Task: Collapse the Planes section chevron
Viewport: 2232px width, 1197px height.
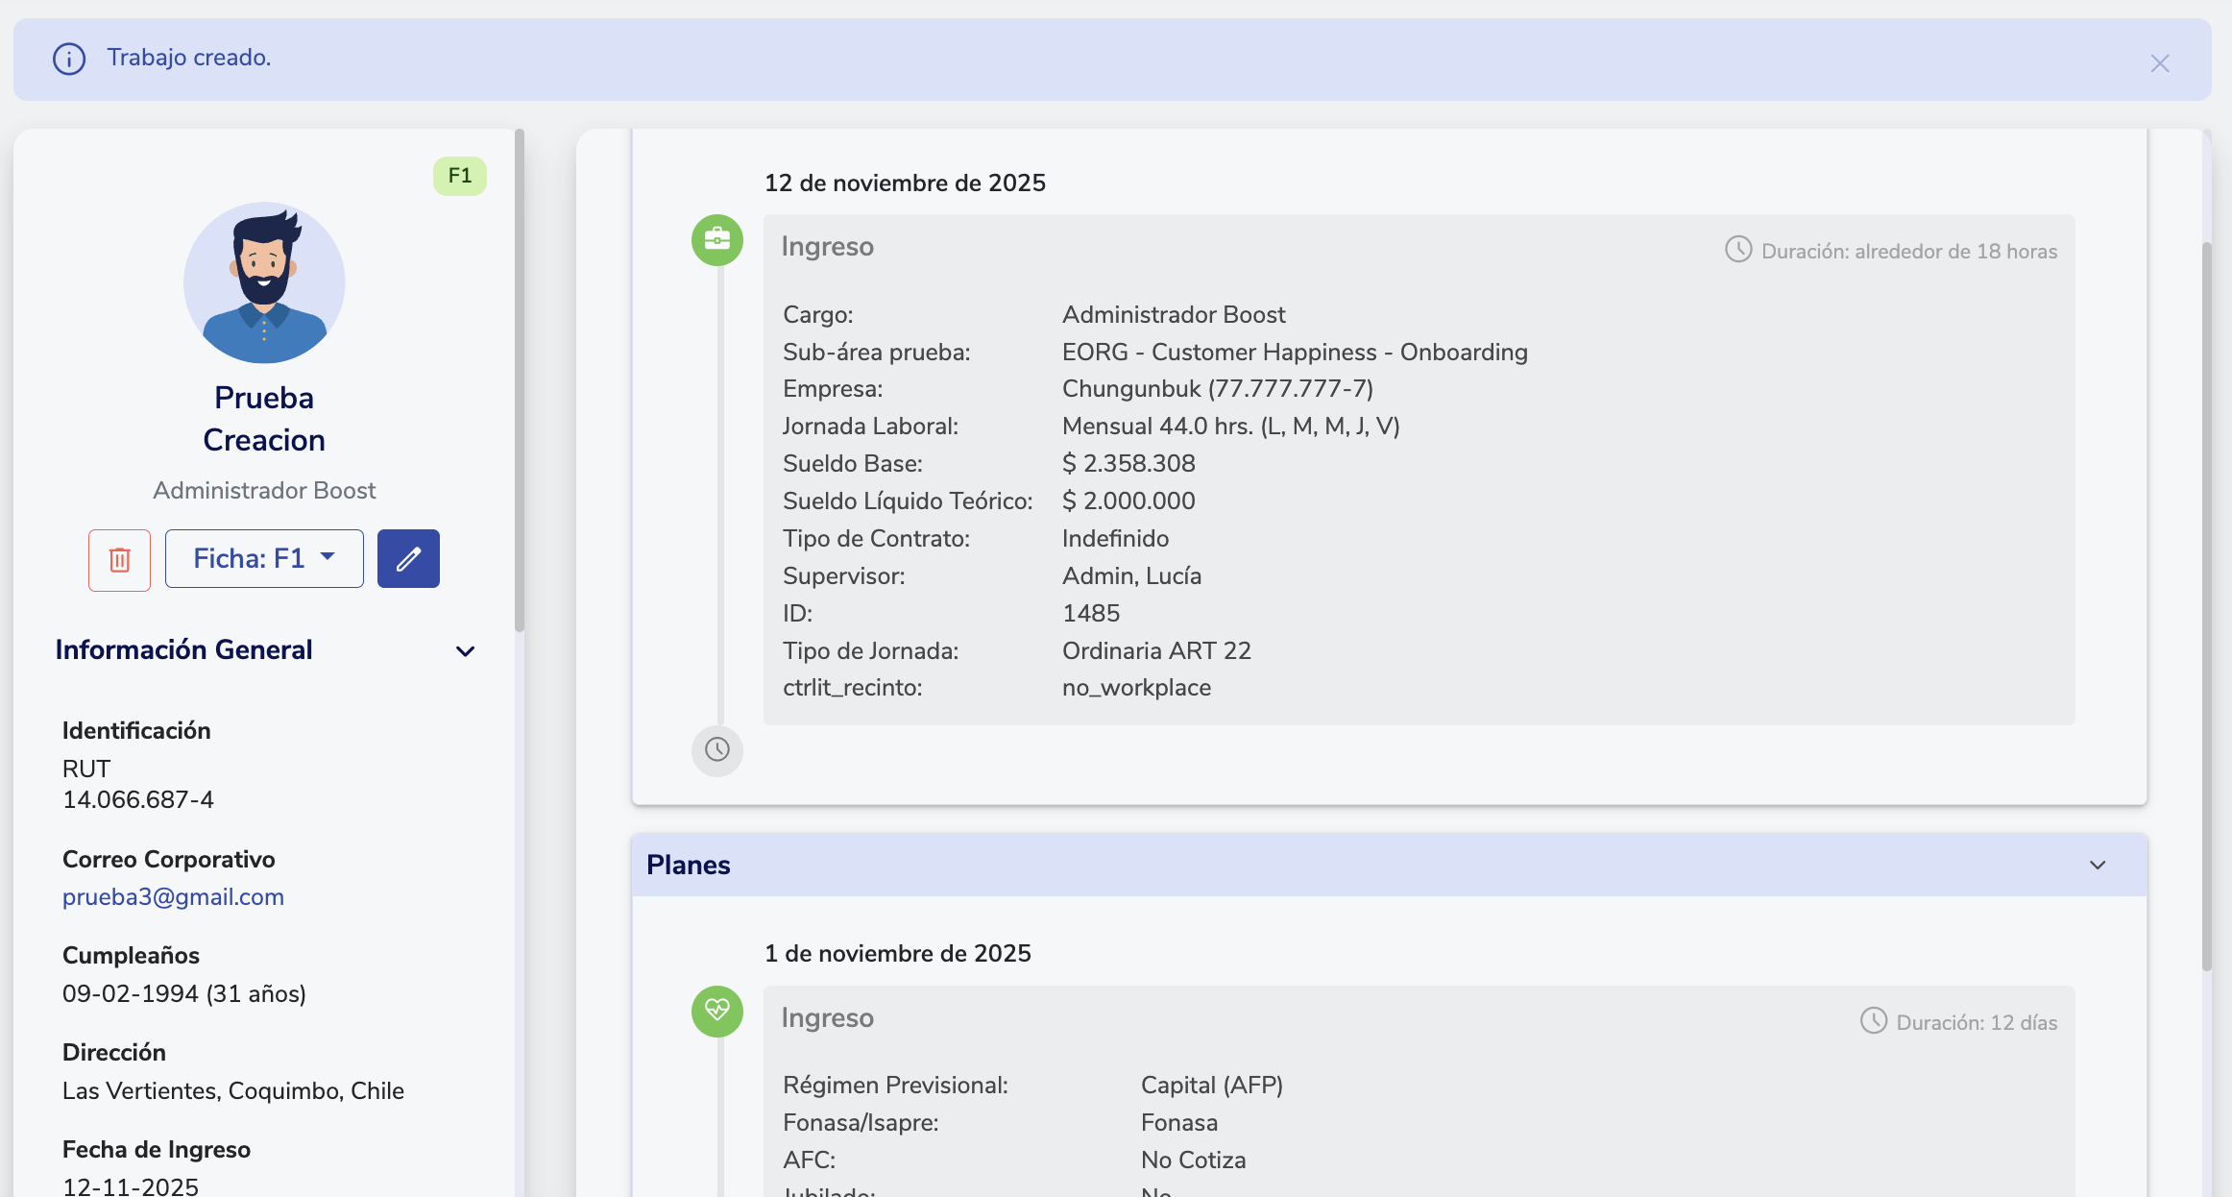Action: pos(2098,866)
